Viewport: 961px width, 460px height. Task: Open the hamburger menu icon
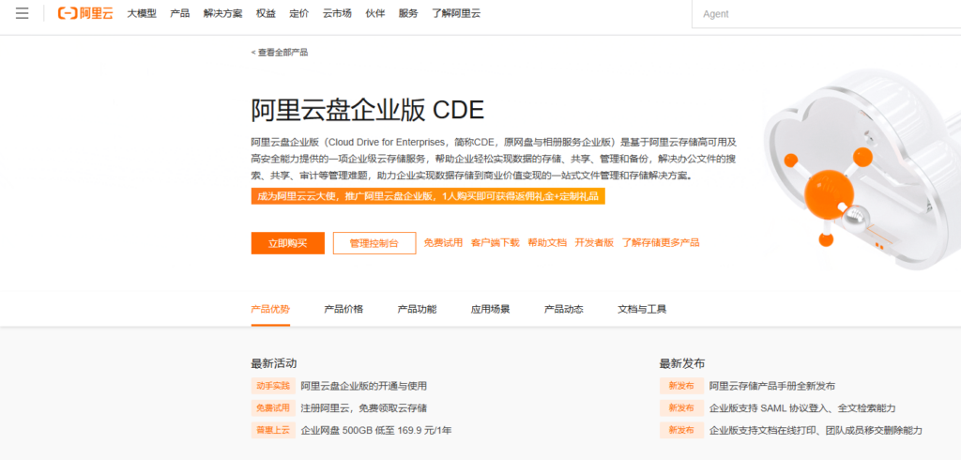click(23, 13)
